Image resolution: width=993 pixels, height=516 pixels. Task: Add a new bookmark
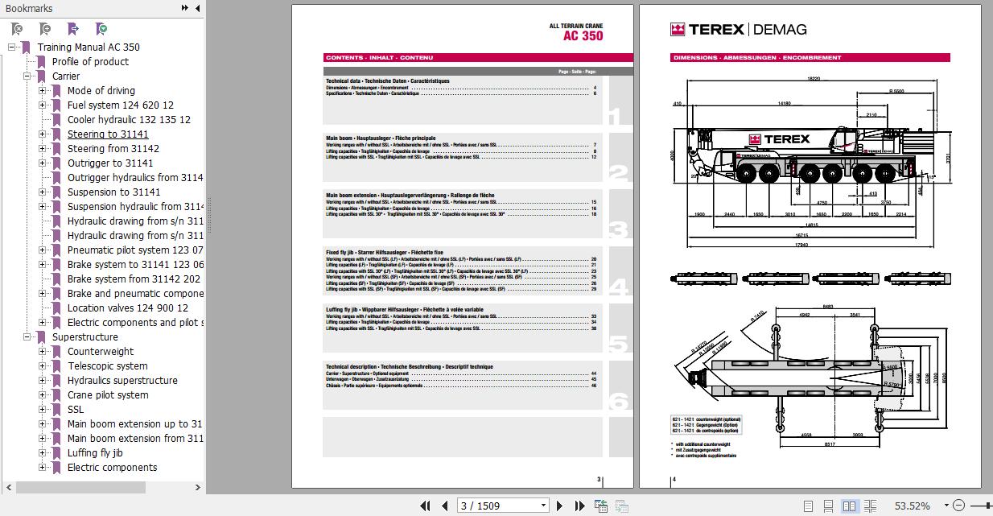pyautogui.click(x=43, y=28)
